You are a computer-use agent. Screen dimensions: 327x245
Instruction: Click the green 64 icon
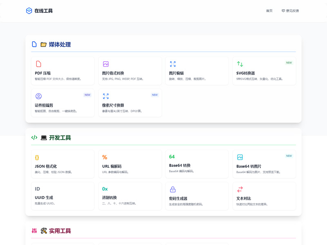point(172,157)
